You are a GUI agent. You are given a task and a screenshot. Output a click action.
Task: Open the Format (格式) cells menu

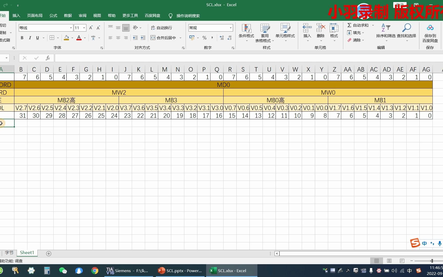[x=334, y=33]
